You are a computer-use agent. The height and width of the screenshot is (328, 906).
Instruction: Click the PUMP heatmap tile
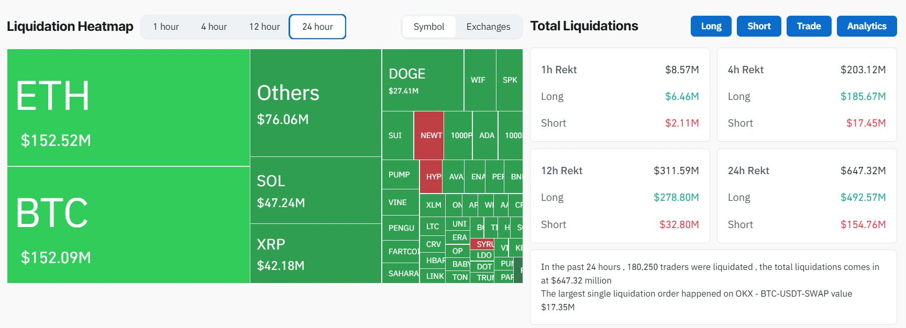pyautogui.click(x=400, y=175)
